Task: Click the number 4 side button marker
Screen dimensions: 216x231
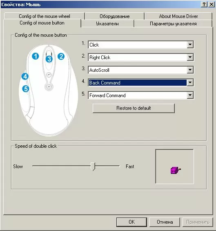Action: coord(25,76)
